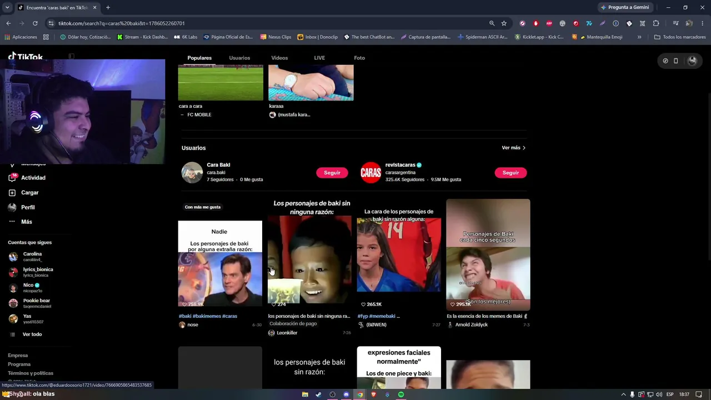Viewport: 711px width, 400px height.
Task: Follow Cara Baki with Seguir button
Action: point(332,173)
